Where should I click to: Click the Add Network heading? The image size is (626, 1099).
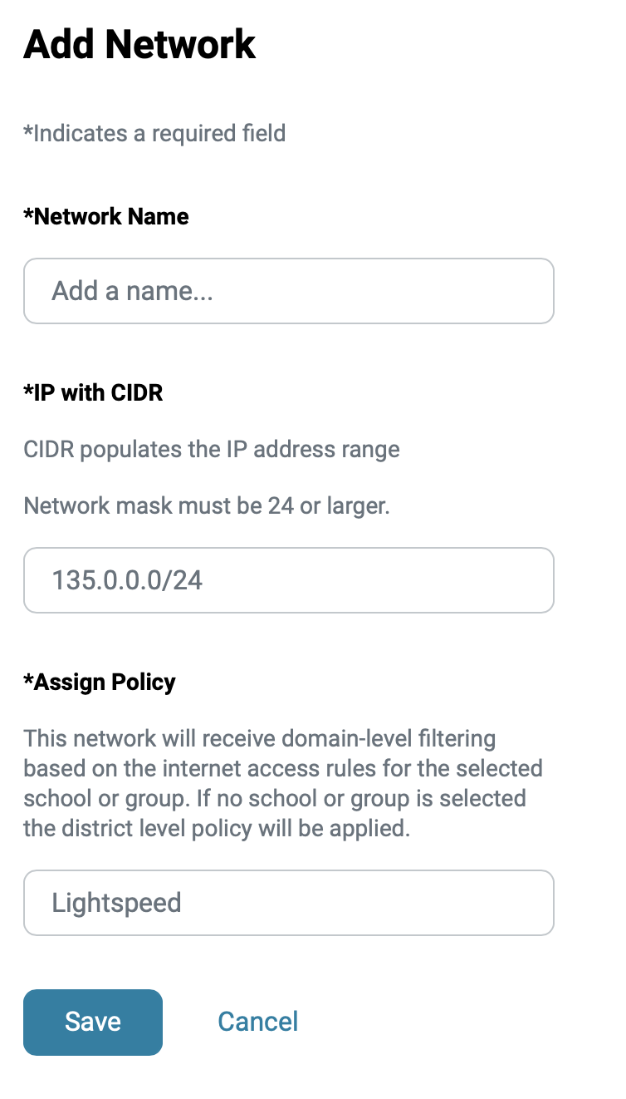point(139,44)
